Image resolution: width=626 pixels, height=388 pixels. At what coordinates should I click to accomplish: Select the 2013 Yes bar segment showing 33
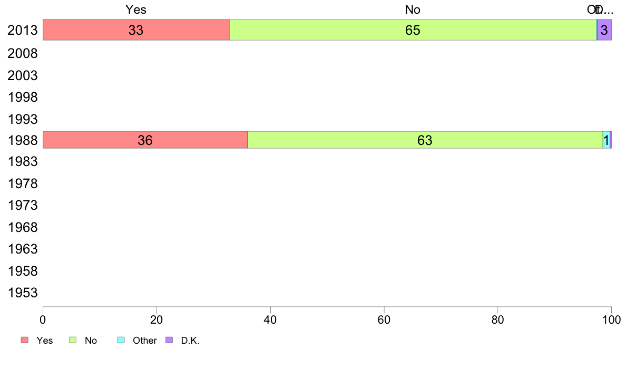click(x=136, y=30)
